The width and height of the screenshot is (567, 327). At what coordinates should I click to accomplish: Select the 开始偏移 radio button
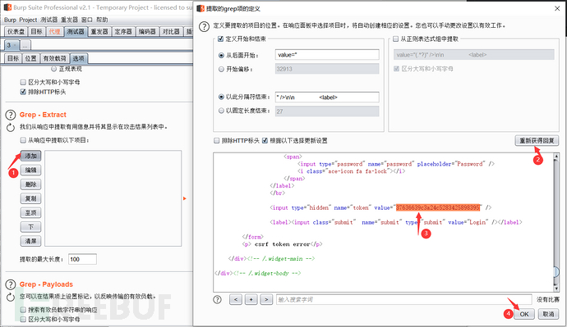221,69
